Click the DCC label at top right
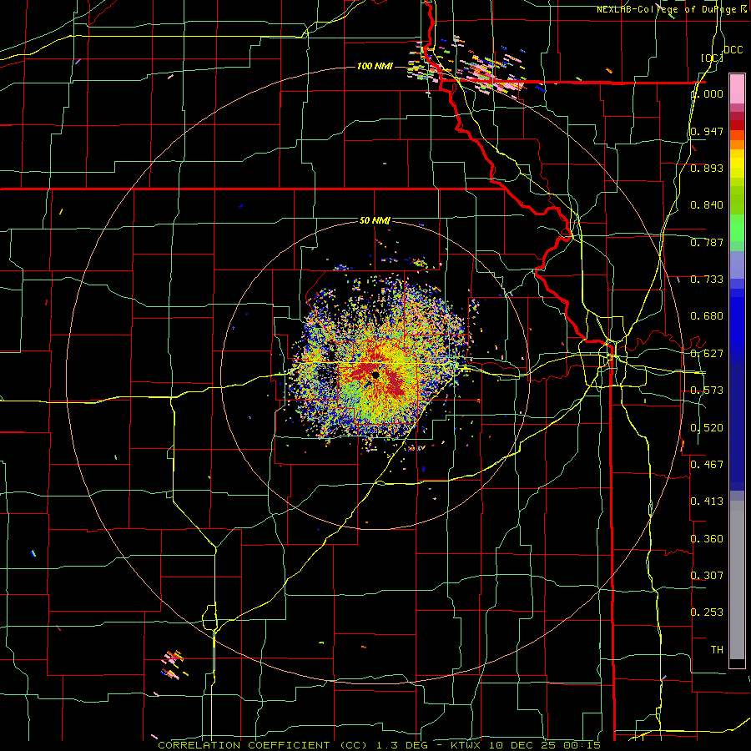The width and height of the screenshot is (751, 751). pyautogui.click(x=733, y=50)
